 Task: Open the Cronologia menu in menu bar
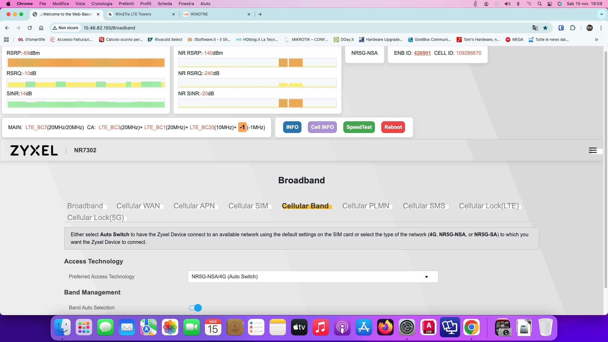102,4
